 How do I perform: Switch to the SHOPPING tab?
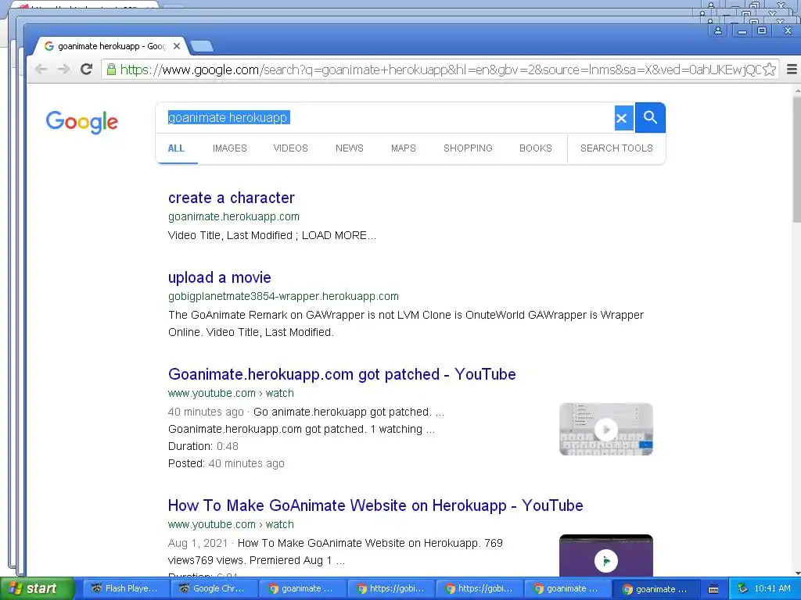point(468,148)
